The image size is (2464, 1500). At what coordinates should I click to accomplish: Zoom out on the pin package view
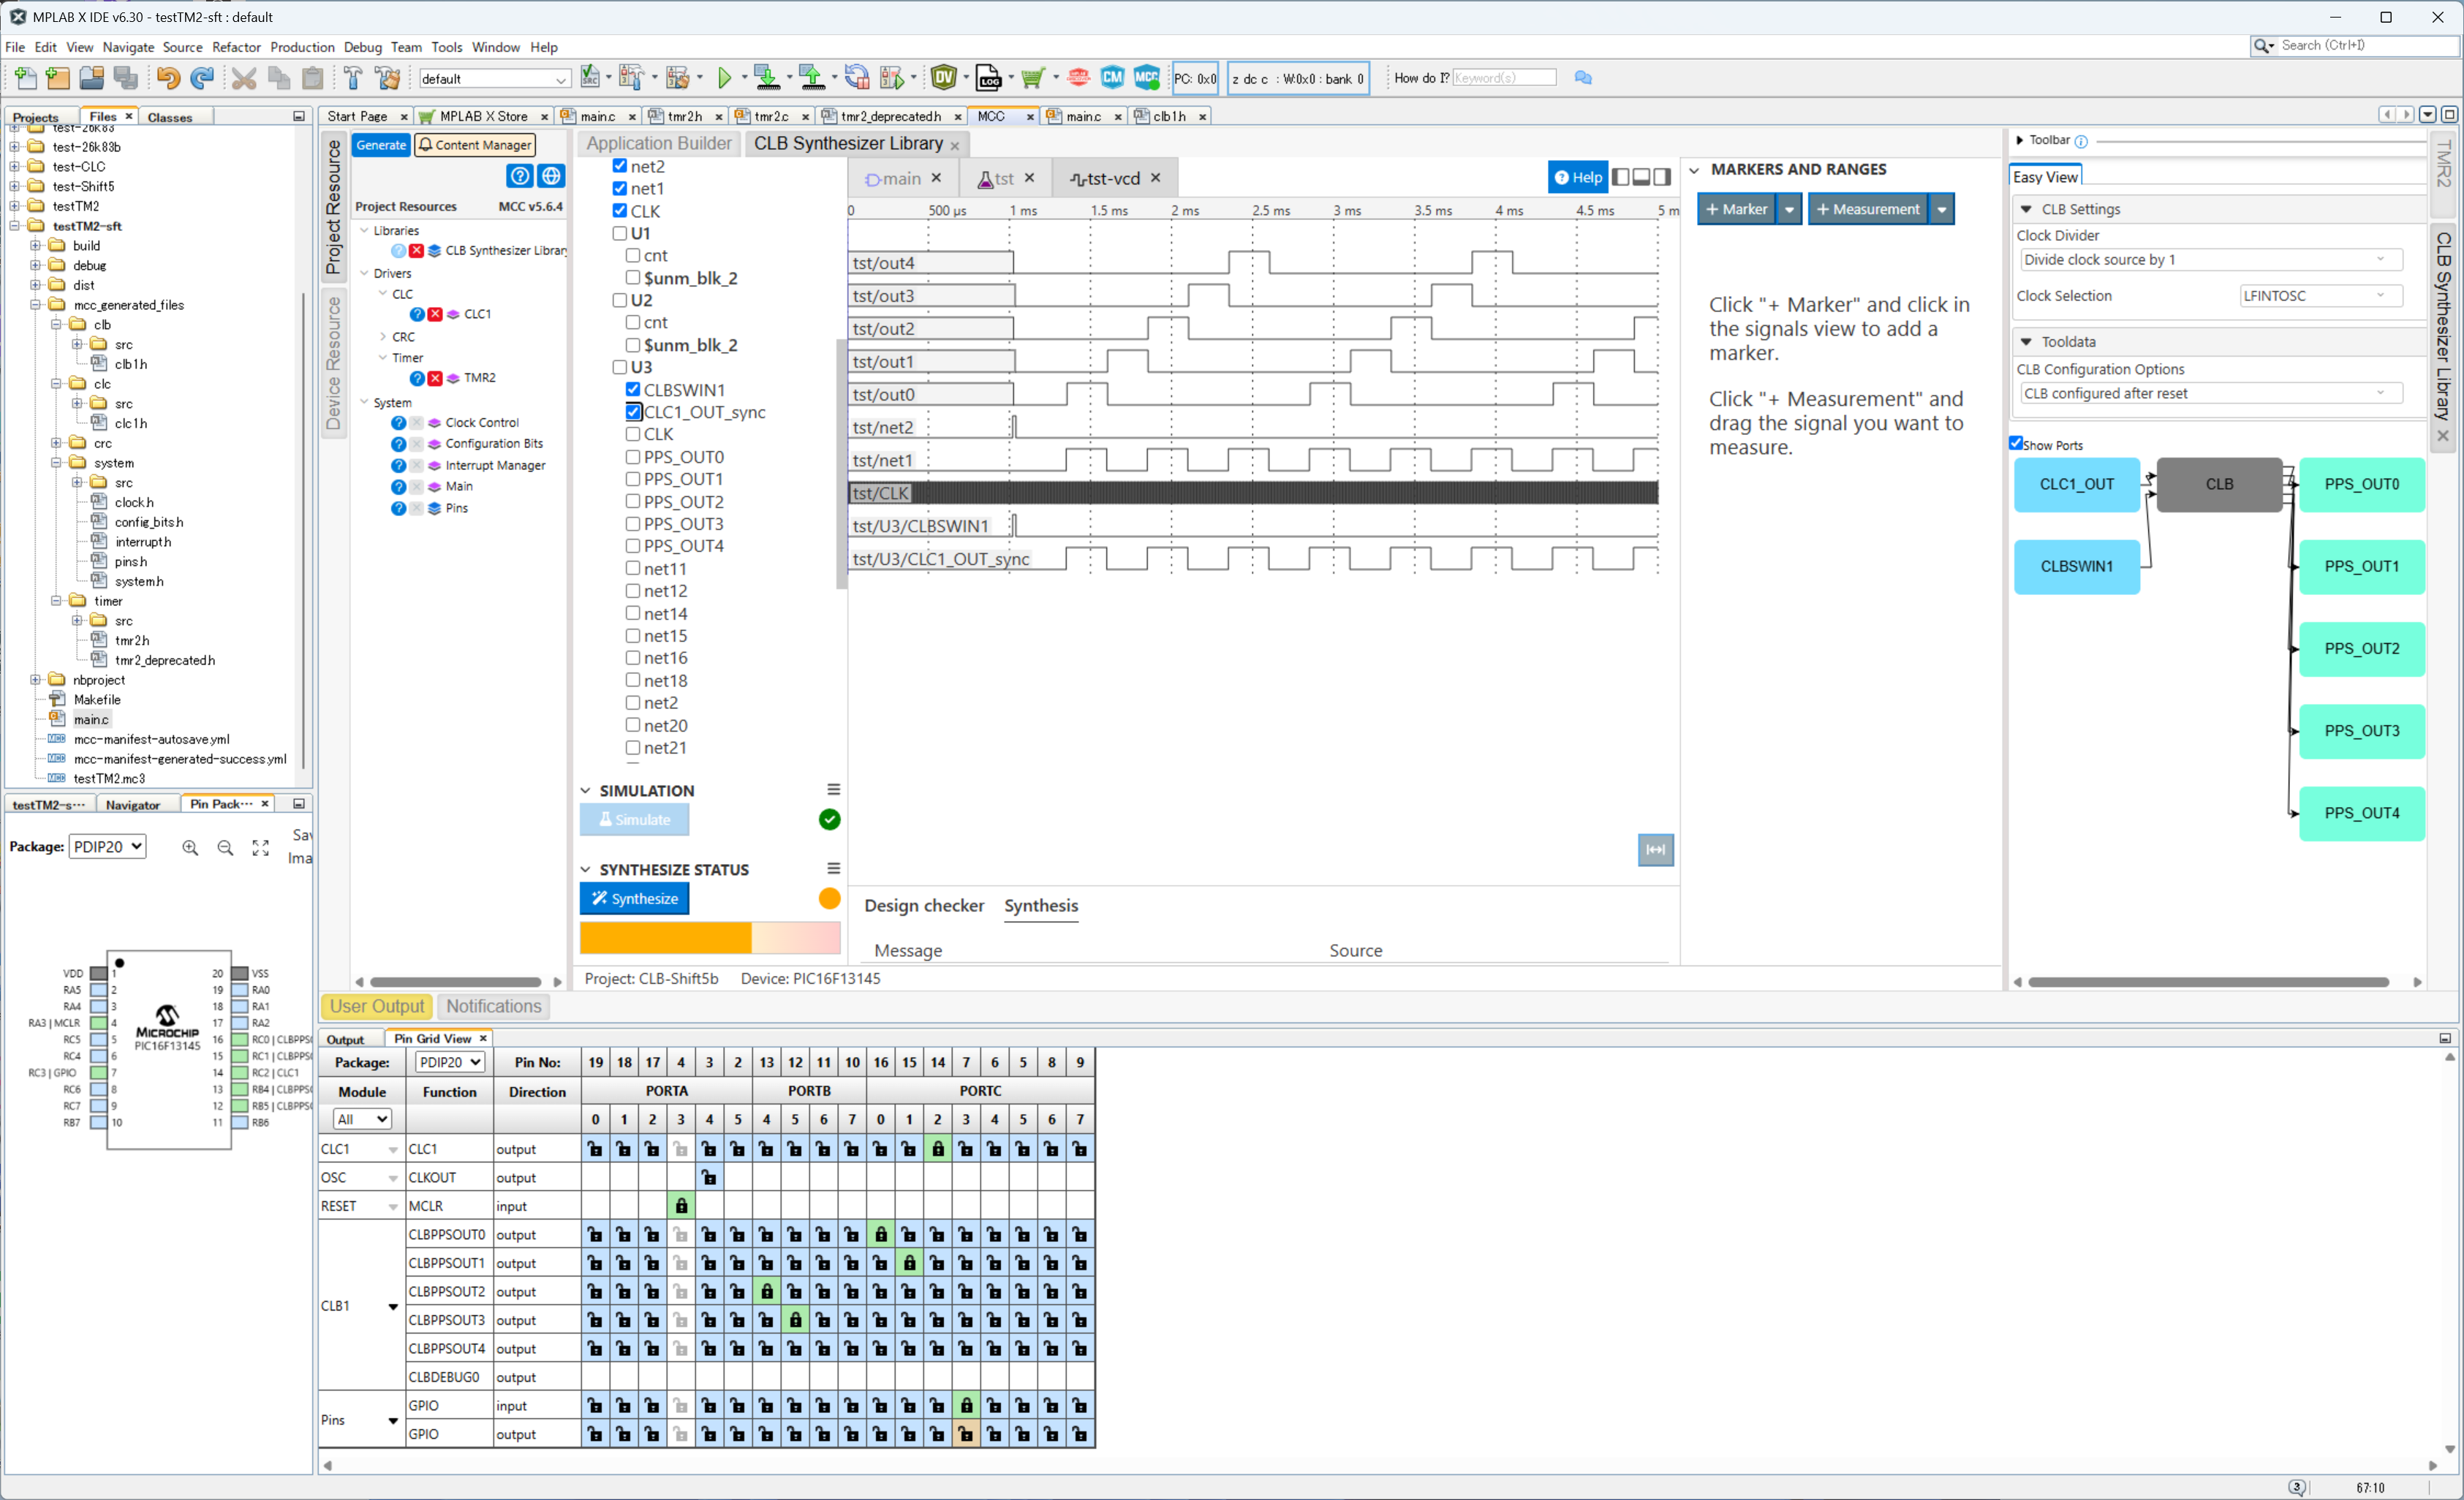click(x=225, y=848)
